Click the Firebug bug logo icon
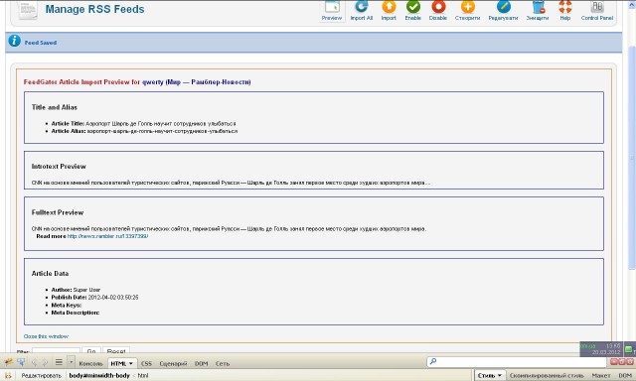The height and width of the screenshot is (381, 636). point(8,362)
